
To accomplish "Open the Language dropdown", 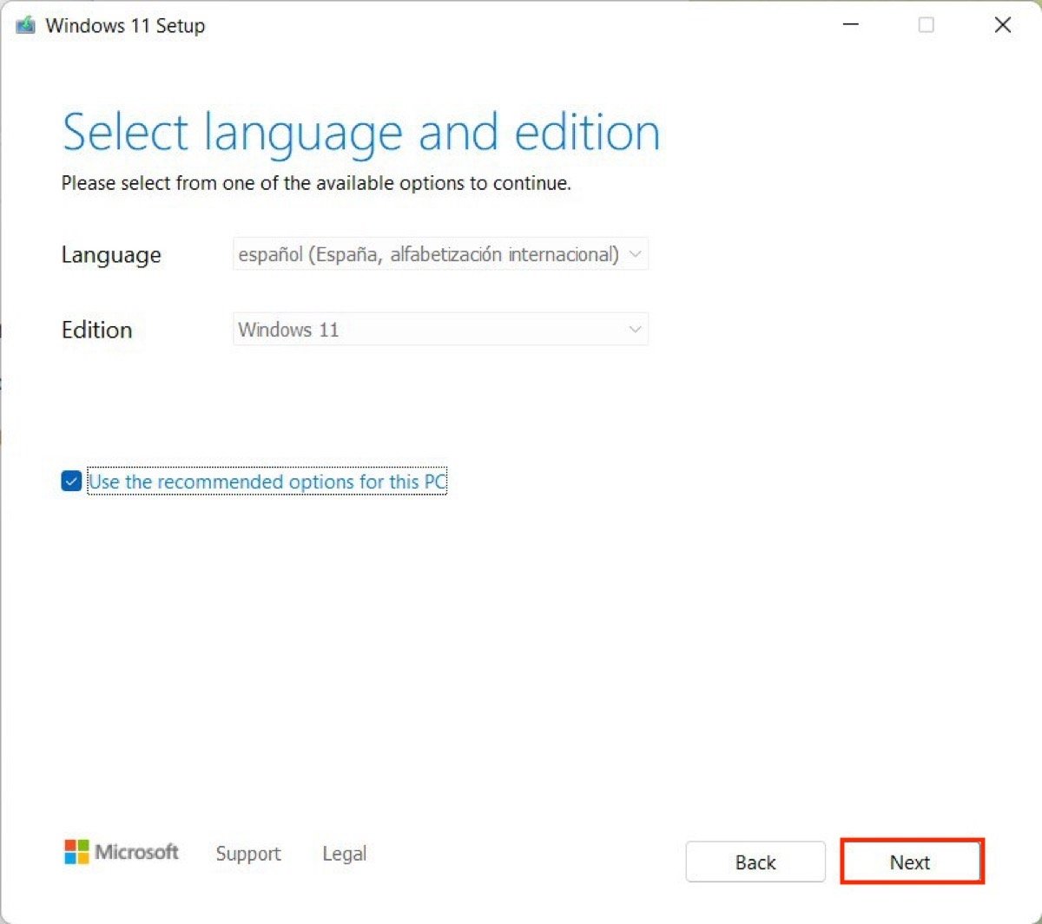I will (440, 254).
